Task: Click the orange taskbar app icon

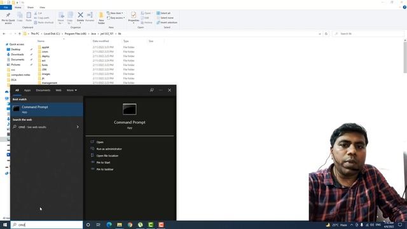Action: coord(161,225)
